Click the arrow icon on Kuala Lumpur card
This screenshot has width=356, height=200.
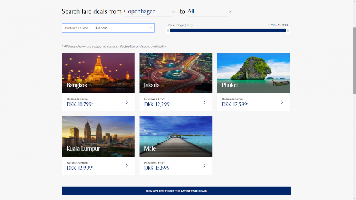click(127, 166)
